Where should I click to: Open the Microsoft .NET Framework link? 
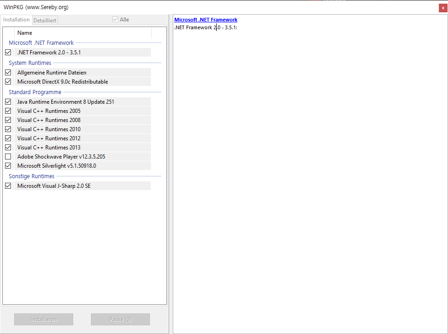tap(206, 20)
